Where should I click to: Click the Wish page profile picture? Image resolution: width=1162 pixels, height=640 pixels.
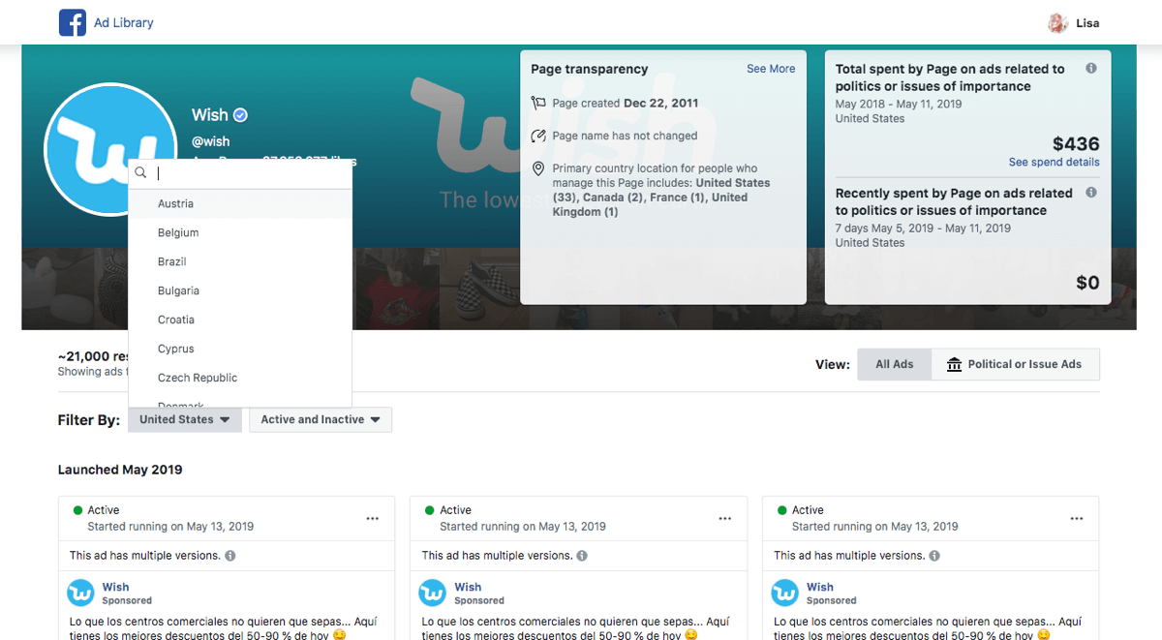tap(111, 149)
